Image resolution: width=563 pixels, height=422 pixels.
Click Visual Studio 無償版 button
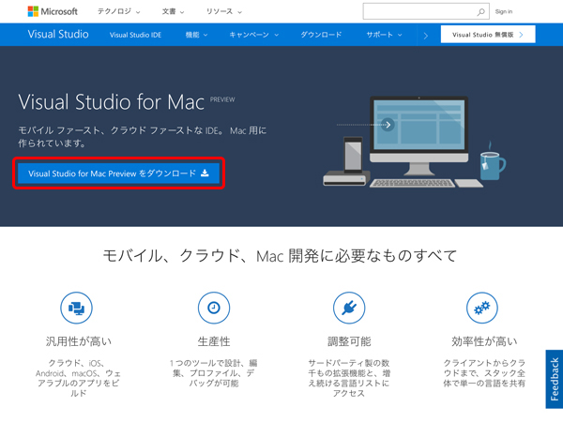coord(488,35)
